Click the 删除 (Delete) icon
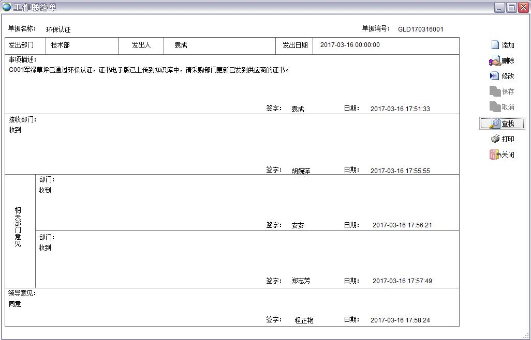The width and height of the screenshot is (531, 340). (x=495, y=60)
